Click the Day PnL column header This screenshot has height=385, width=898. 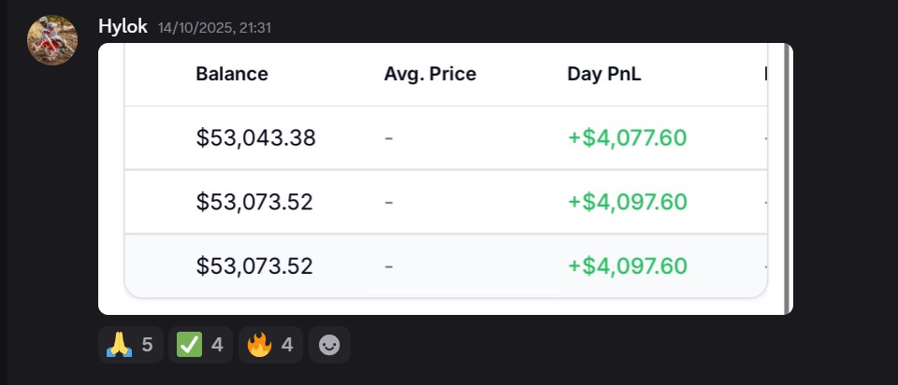coord(604,74)
